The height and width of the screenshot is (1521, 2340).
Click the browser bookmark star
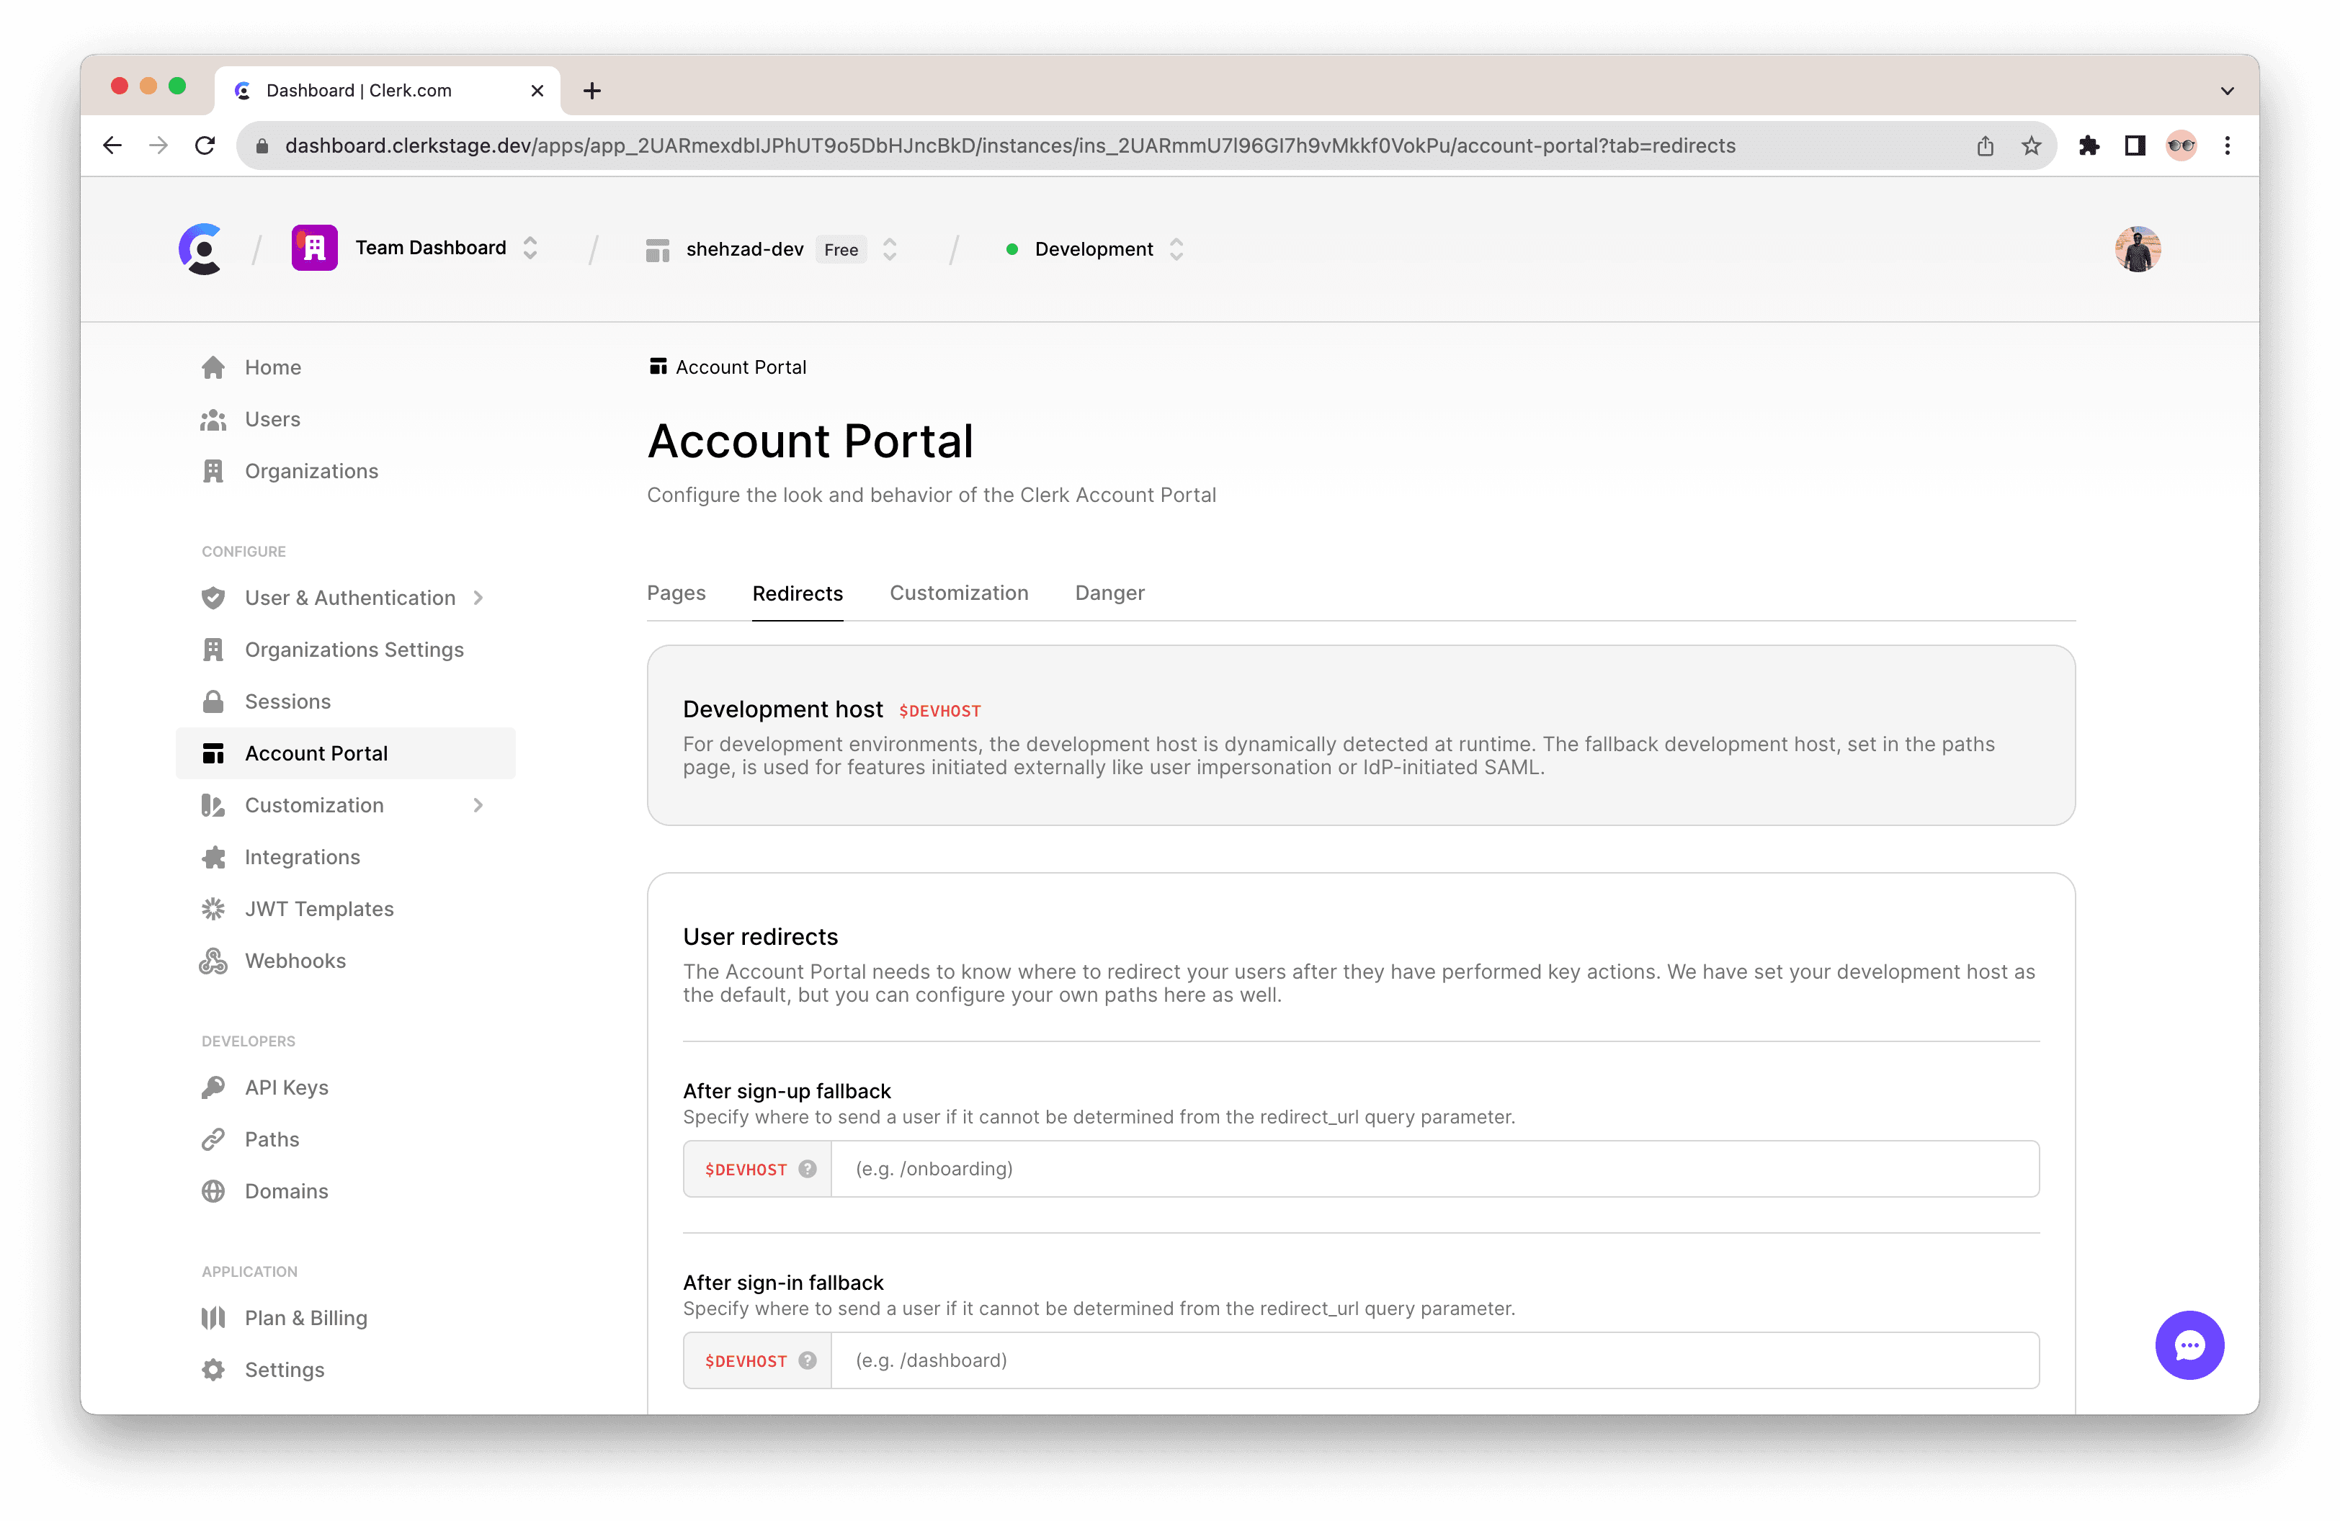point(2030,145)
